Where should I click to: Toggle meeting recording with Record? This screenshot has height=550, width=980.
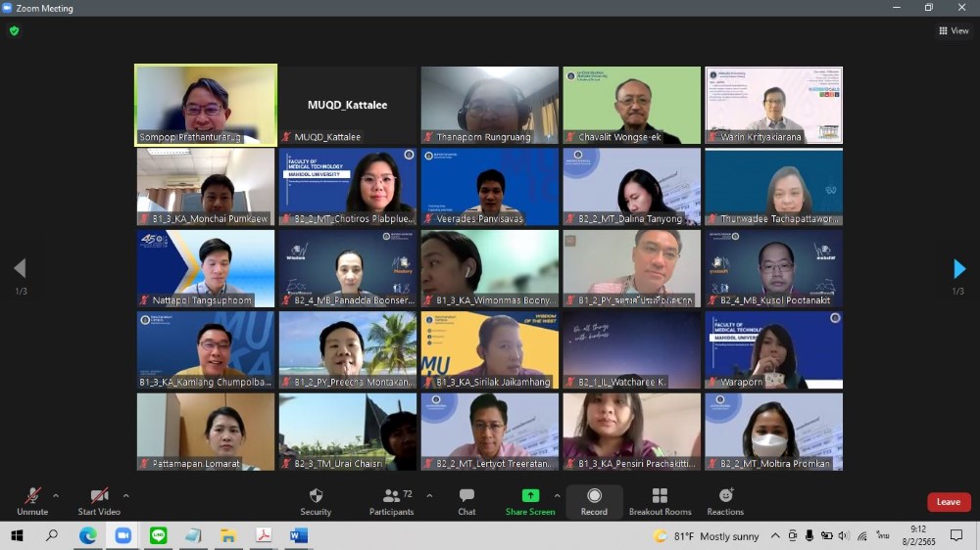coord(594,501)
